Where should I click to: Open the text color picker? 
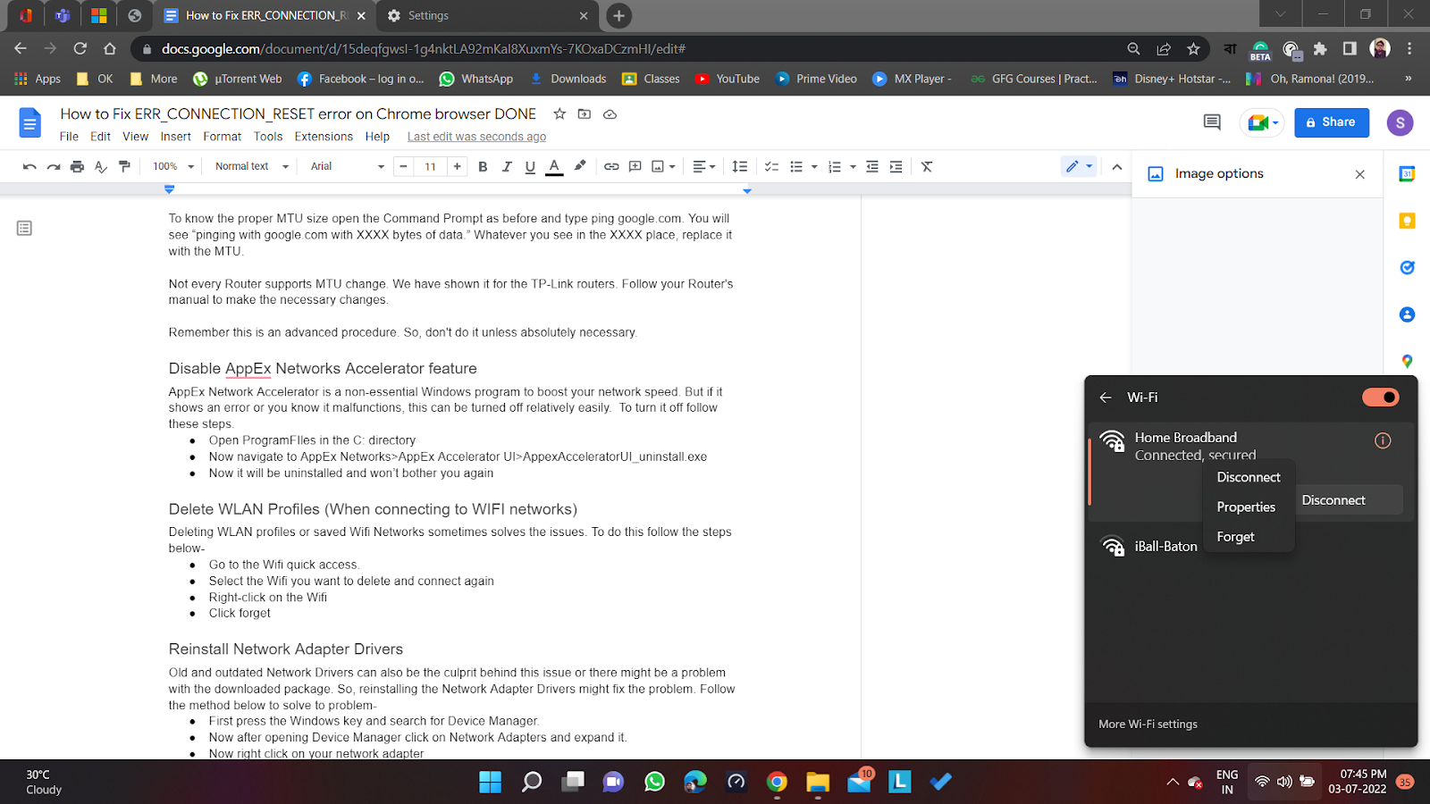554,166
